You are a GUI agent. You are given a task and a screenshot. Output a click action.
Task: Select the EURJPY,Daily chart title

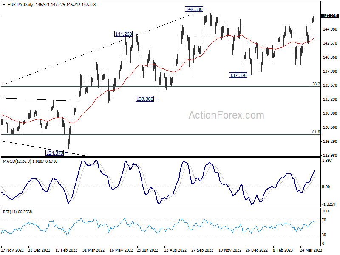(x=20, y=5)
